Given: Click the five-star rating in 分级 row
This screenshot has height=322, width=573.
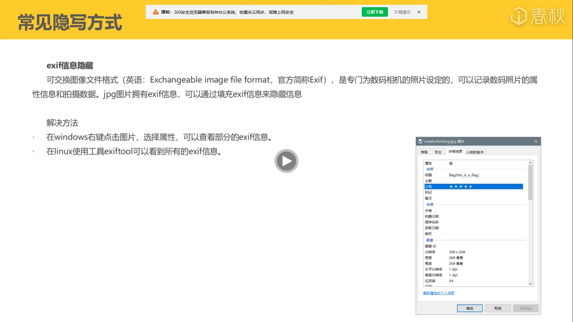Looking at the screenshot, I should [x=461, y=187].
